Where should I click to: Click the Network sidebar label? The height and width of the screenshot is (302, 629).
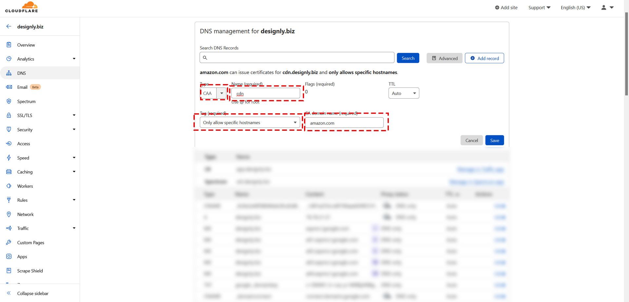(25, 215)
